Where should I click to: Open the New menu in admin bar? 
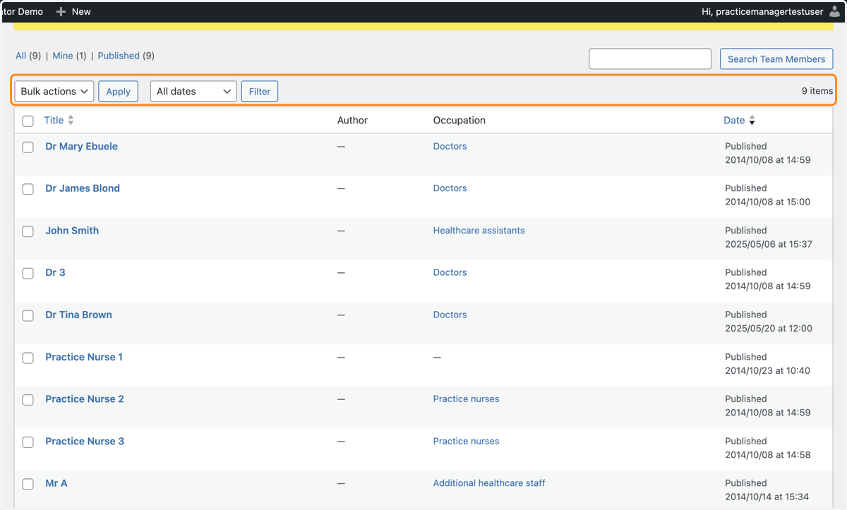(x=73, y=11)
